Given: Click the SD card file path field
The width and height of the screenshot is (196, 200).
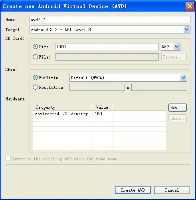Looking at the screenshot, I should click(x=107, y=57).
